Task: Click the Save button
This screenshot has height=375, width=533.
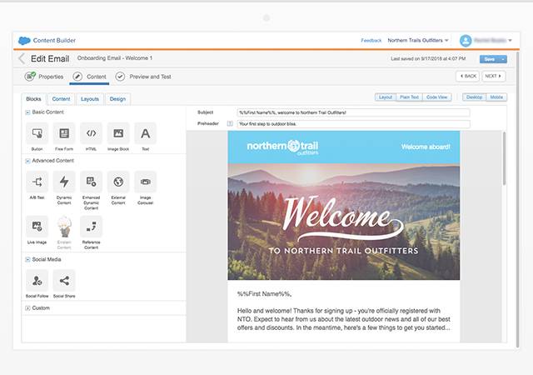Action: point(490,59)
